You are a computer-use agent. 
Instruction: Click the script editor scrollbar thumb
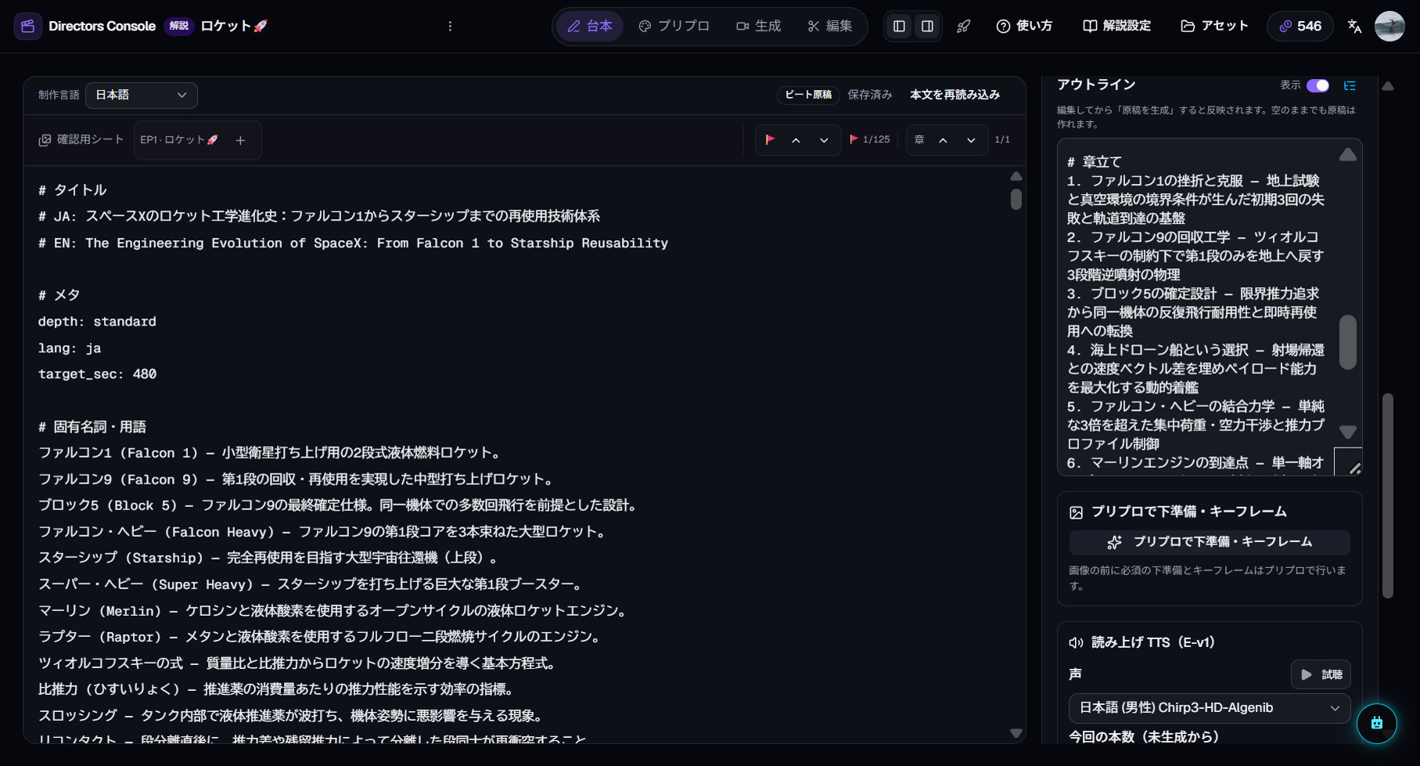point(1016,200)
